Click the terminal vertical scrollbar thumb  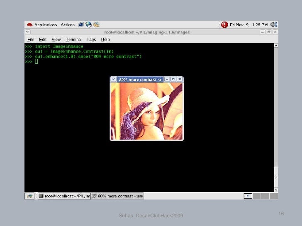tap(276, 177)
